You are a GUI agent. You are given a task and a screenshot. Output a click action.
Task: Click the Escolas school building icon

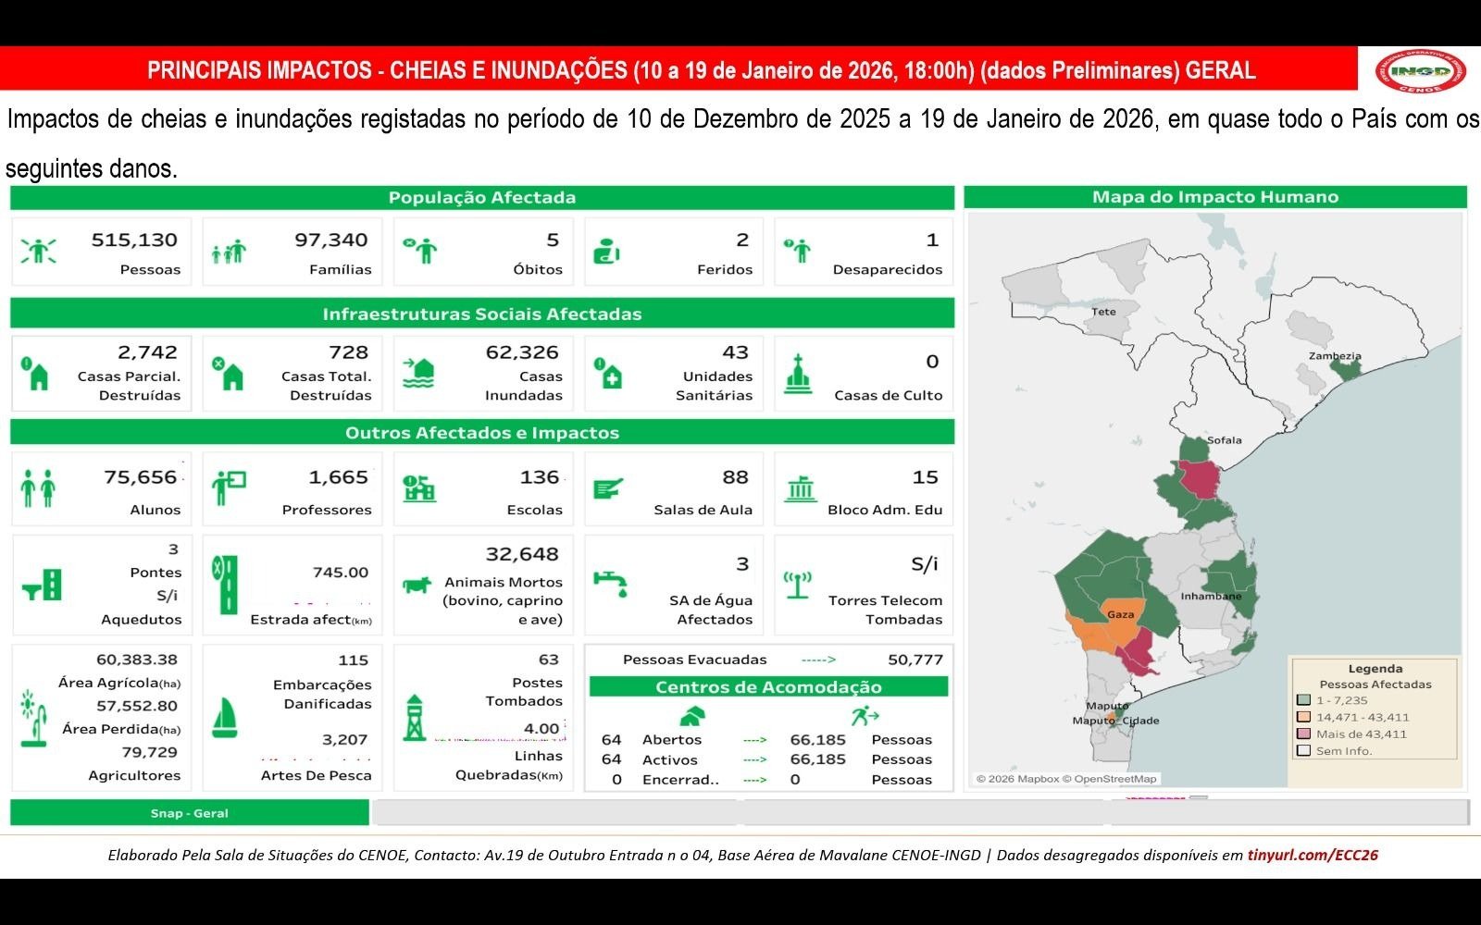419,487
